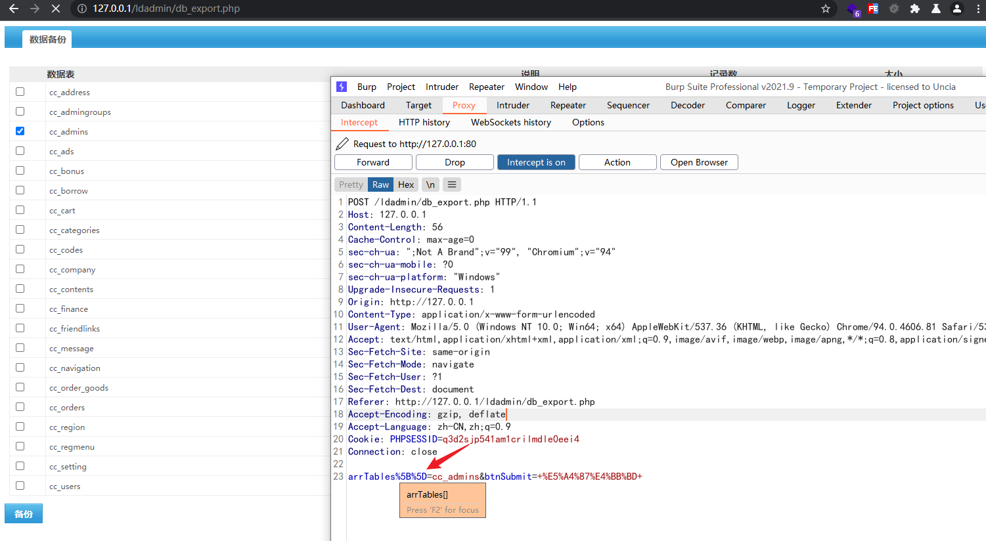Open the Chrome three-dot menu
The width and height of the screenshot is (986, 541).
(978, 9)
